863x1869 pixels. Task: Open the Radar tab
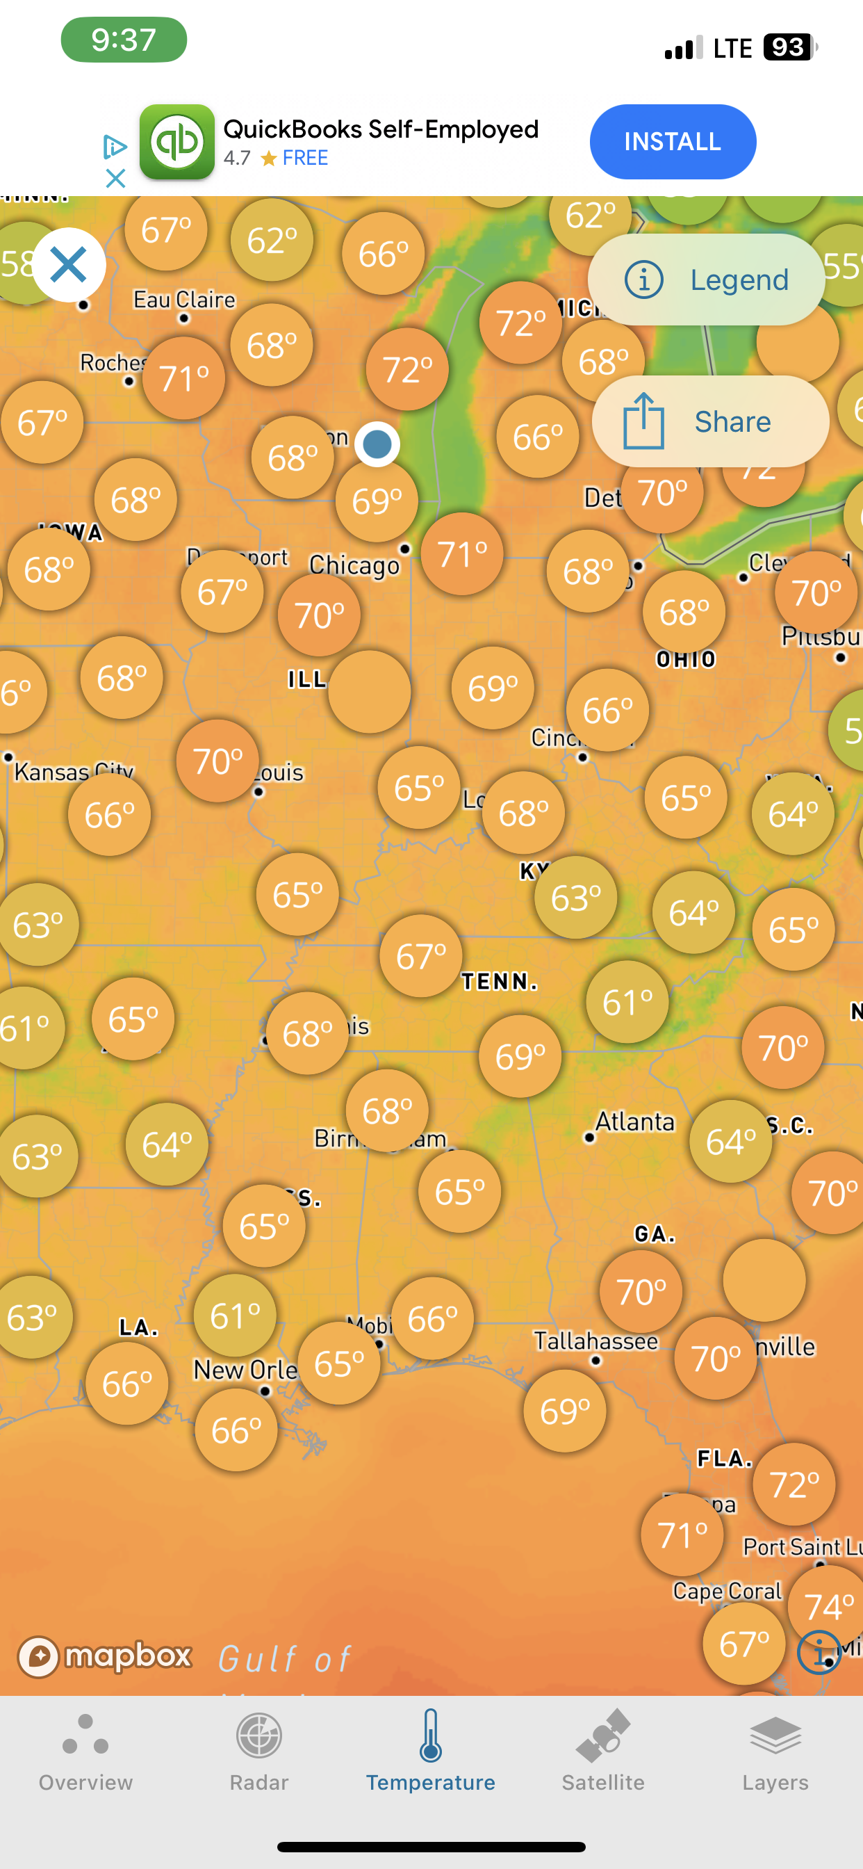pos(259,1751)
